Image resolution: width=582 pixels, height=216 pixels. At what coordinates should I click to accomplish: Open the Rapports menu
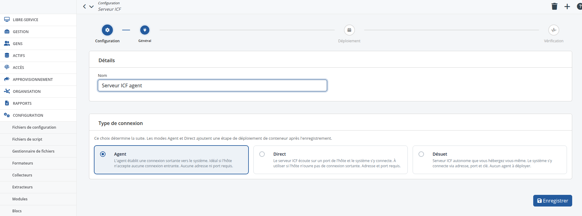38,103
